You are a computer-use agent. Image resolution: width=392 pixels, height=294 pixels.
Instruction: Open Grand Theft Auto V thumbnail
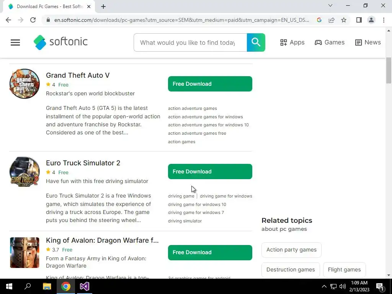[x=24, y=84]
